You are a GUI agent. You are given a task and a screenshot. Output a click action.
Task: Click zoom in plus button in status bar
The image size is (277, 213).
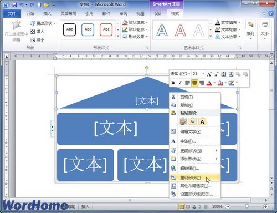coord(265,206)
